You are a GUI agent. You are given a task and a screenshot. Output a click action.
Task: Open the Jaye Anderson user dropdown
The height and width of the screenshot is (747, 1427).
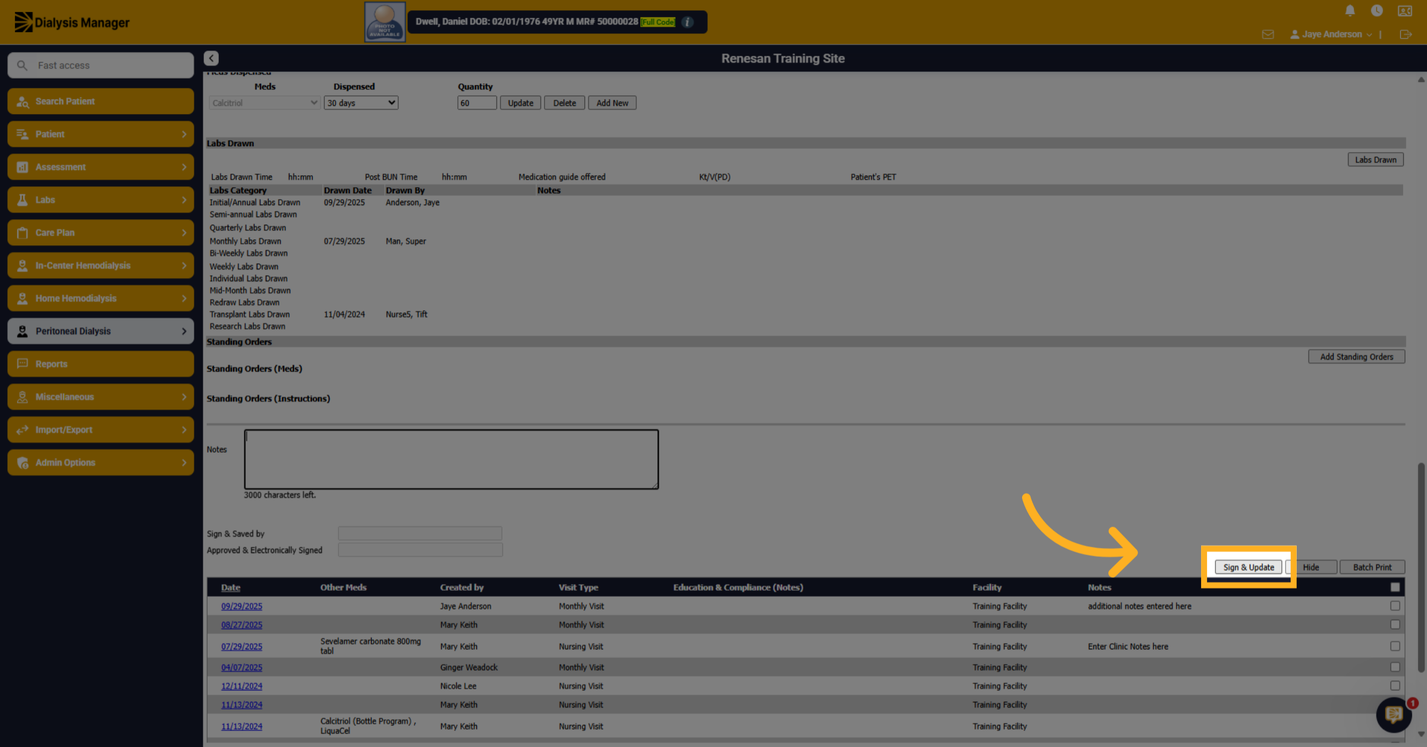(x=1331, y=34)
